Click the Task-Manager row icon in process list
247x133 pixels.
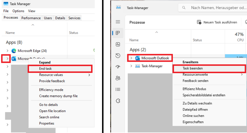(x=137, y=66)
